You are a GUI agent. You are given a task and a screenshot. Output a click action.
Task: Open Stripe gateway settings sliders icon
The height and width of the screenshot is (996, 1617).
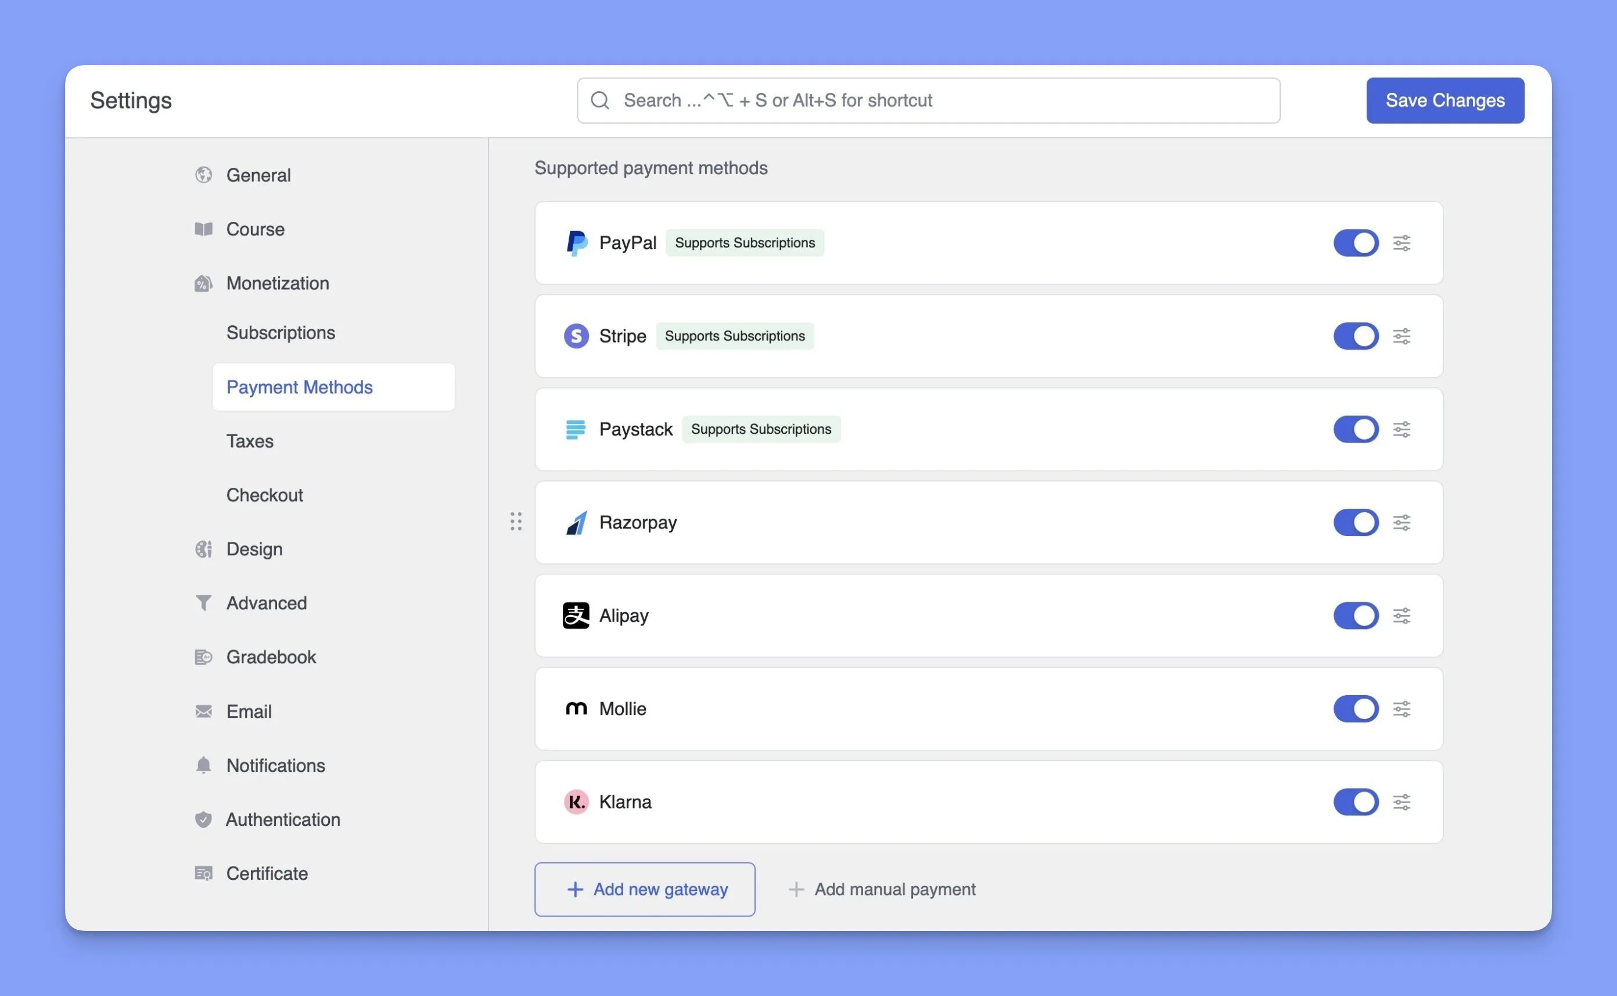pos(1402,337)
